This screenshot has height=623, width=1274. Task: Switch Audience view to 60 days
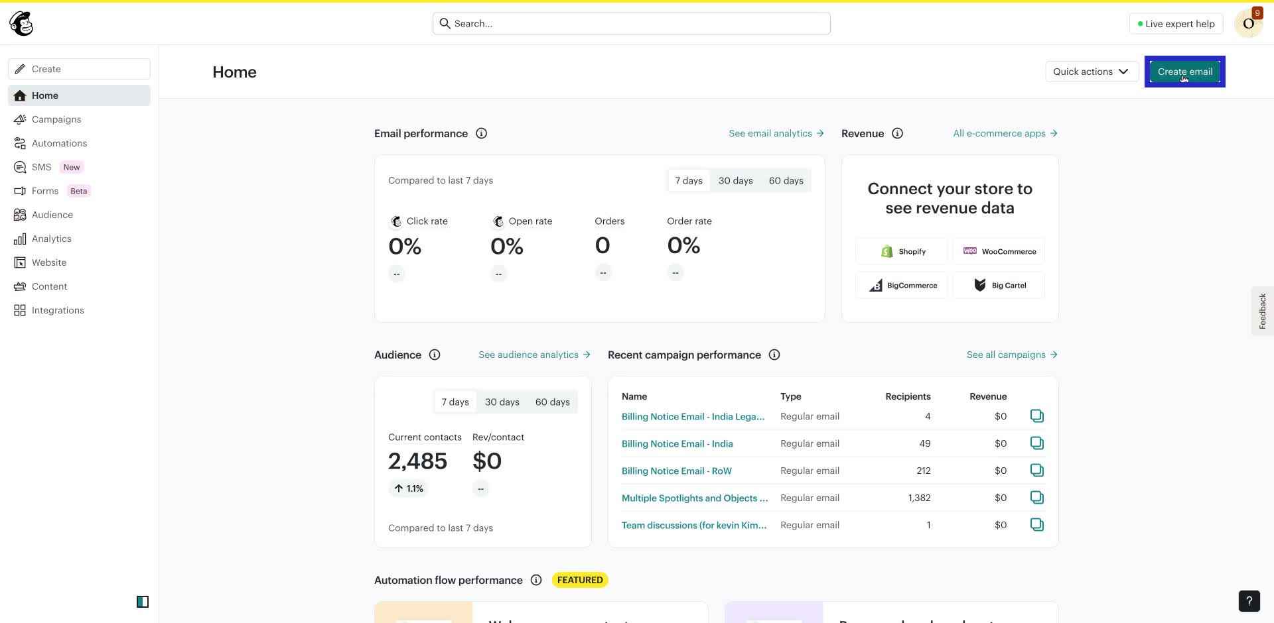(x=552, y=402)
